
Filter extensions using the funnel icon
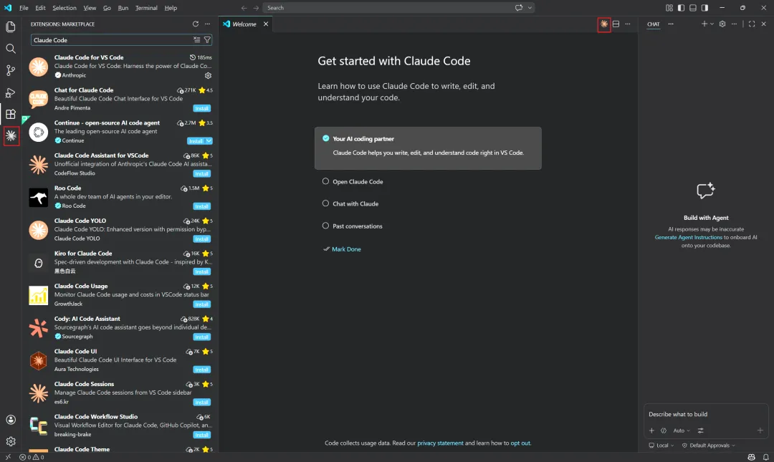[207, 40]
